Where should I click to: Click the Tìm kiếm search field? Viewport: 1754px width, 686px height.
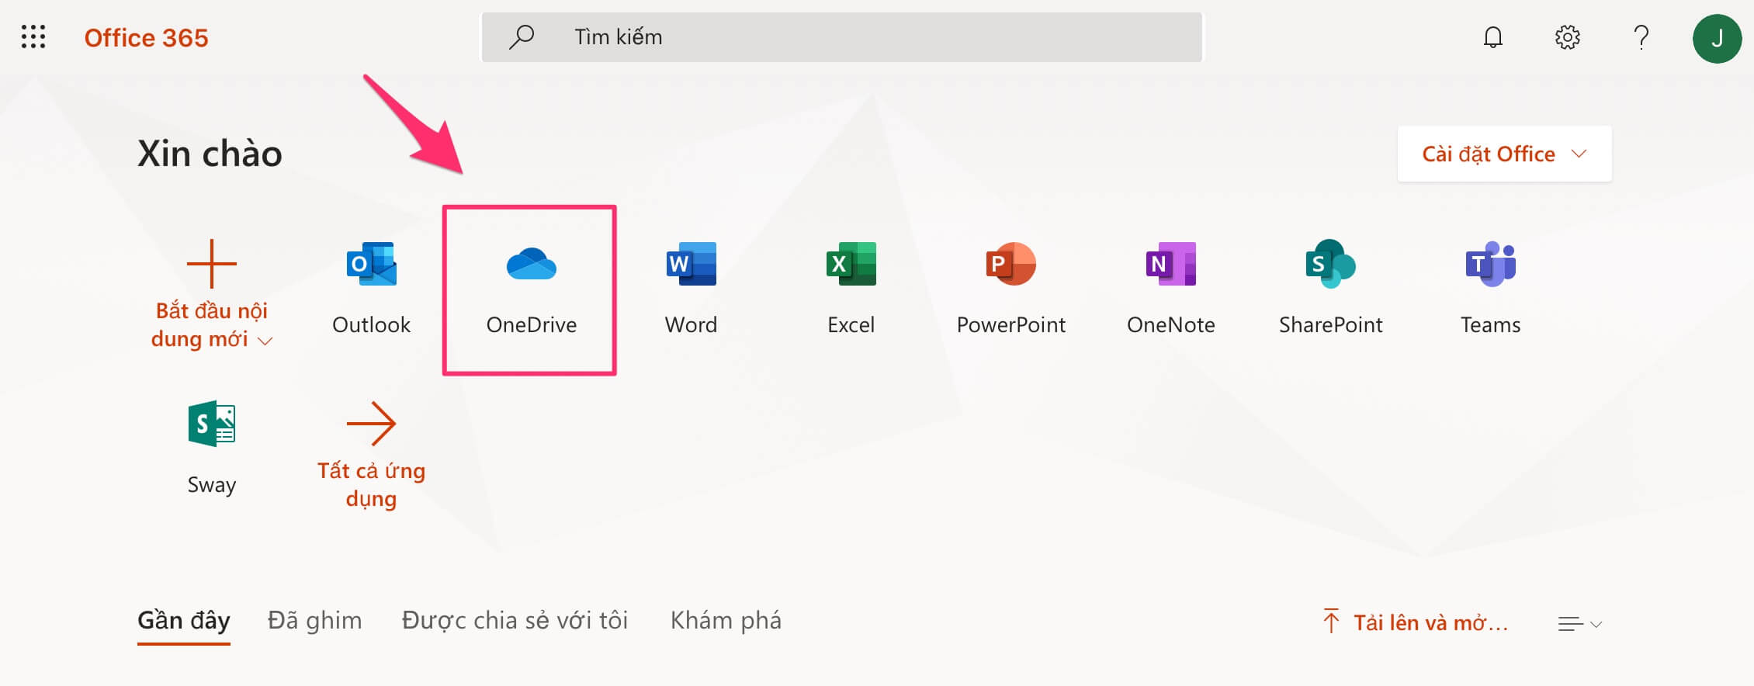pyautogui.click(x=842, y=37)
